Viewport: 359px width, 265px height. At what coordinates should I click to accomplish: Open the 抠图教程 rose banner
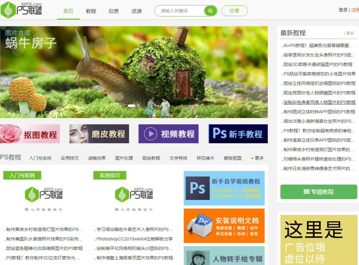pyautogui.click(x=30, y=134)
